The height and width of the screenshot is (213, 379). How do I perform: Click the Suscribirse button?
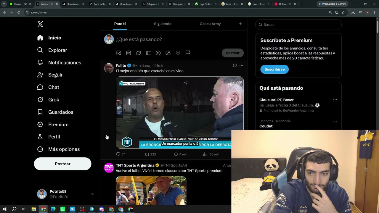[x=274, y=69]
